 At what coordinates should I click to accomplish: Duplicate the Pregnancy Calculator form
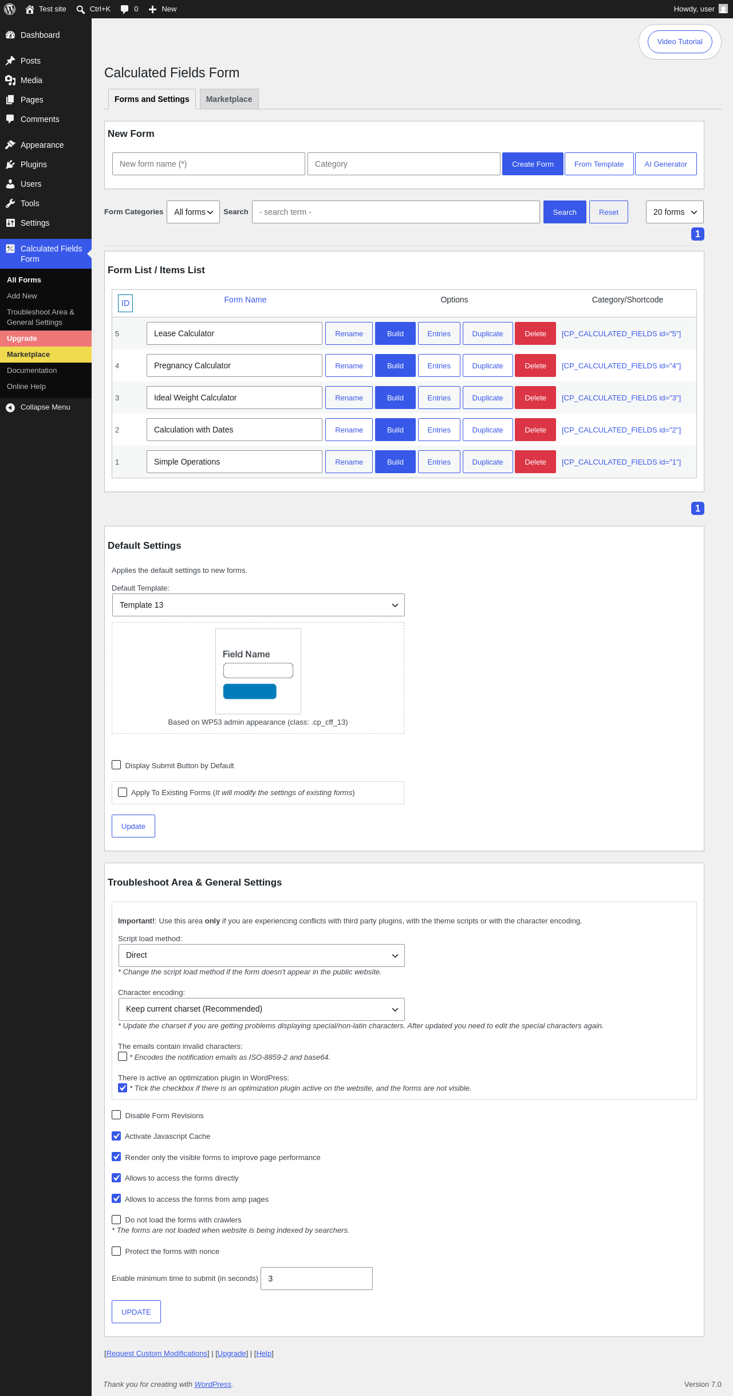tap(487, 365)
